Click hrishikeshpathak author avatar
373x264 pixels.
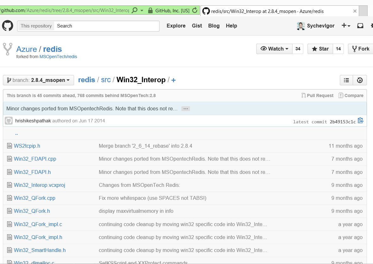[9, 121]
